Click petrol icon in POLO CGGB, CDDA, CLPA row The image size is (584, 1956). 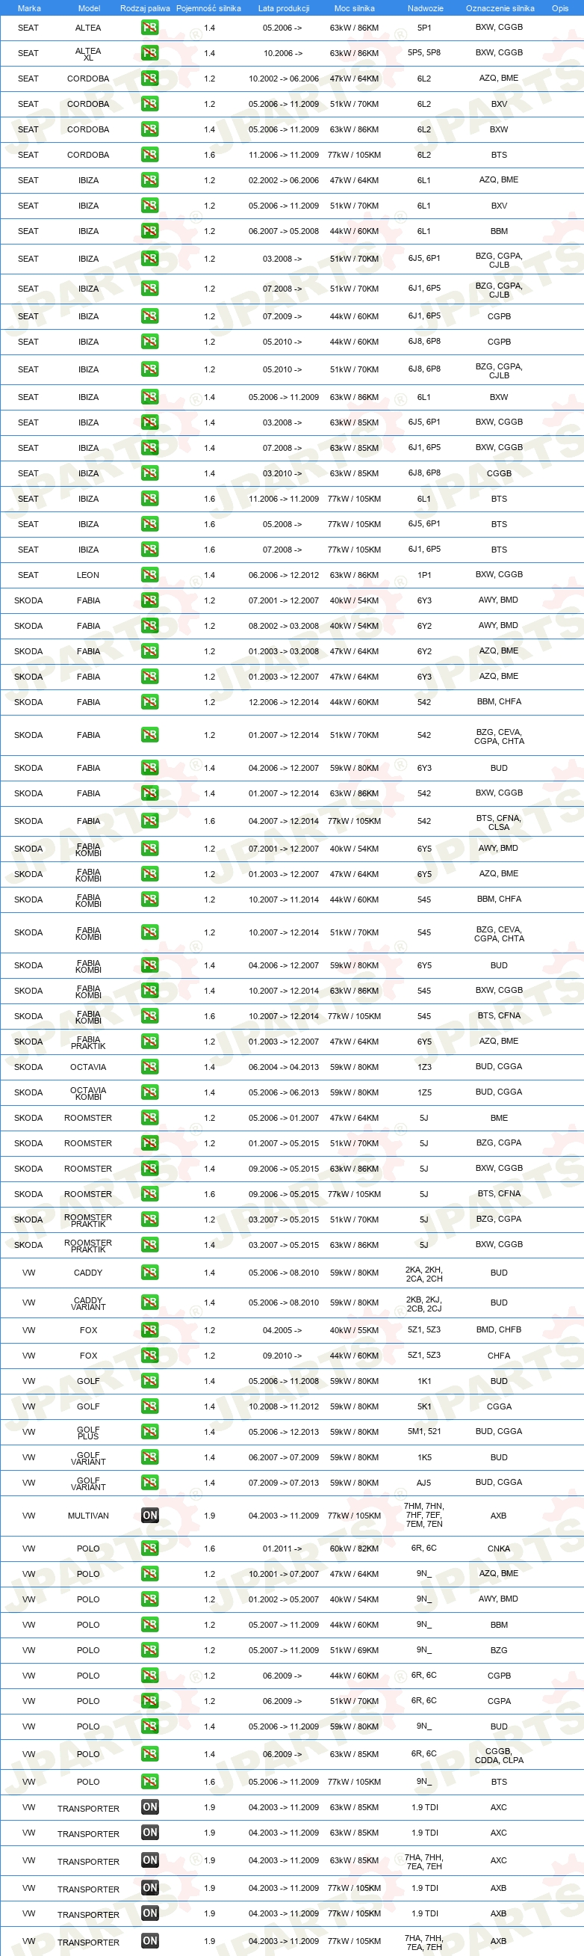click(149, 1755)
